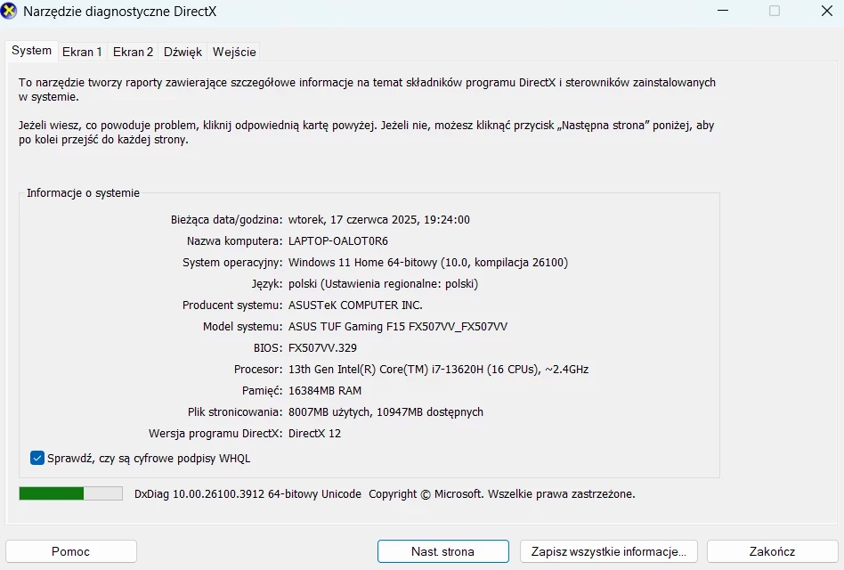Select the DirectX 12 version value

[x=314, y=433]
